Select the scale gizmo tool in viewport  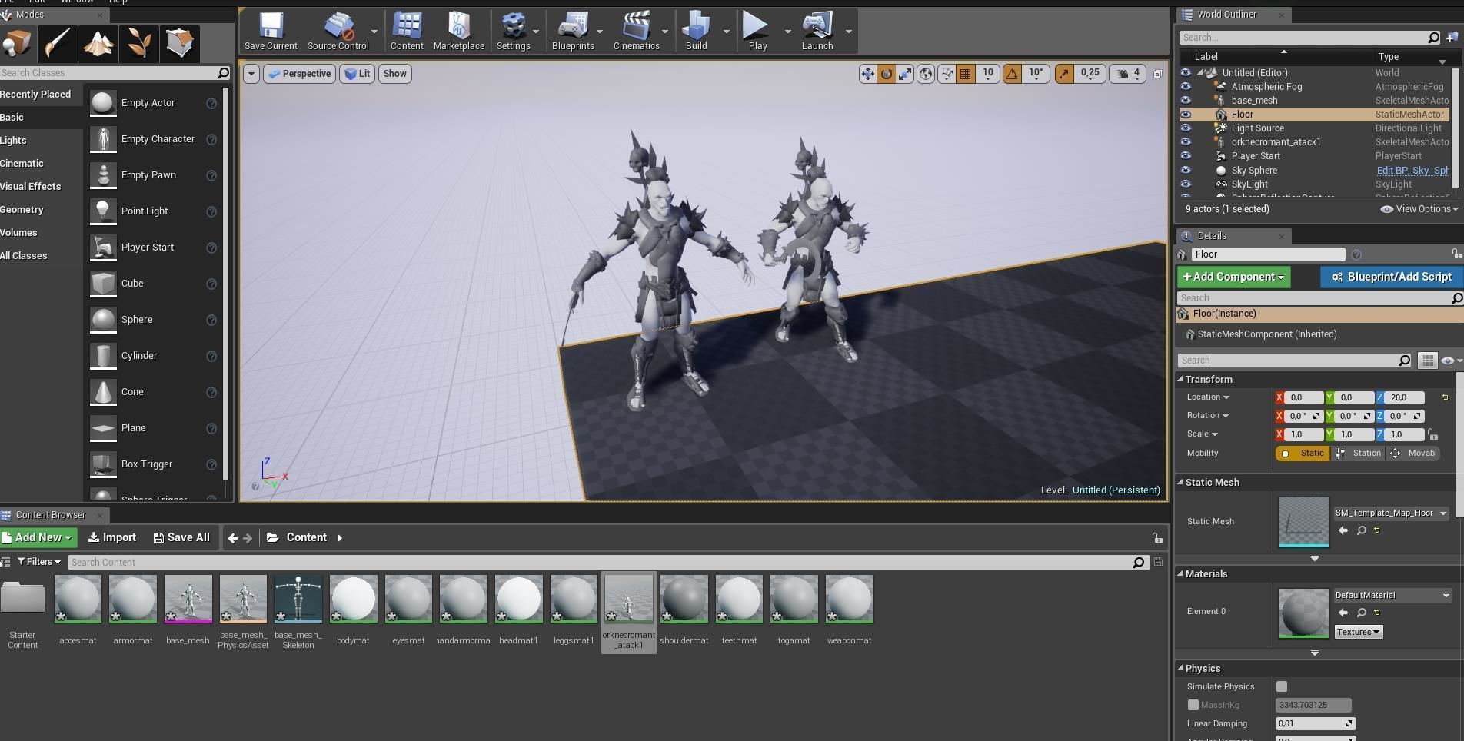click(x=906, y=74)
